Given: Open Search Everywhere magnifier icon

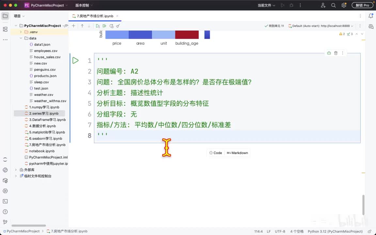Looking at the screenshot, I should (x=333, y=5).
